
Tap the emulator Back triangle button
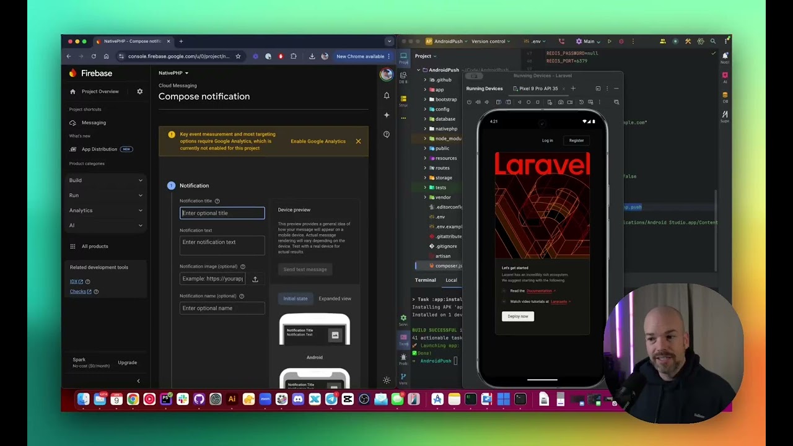519,102
